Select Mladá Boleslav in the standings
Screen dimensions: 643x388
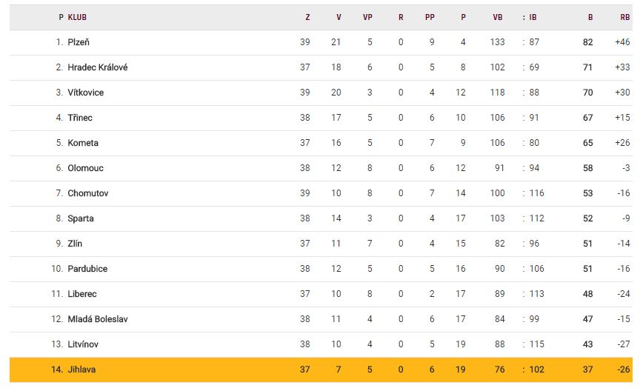pyautogui.click(x=97, y=319)
